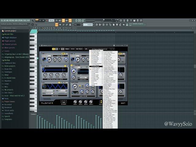196x147 pixels.
Task: Open the playlist view icon
Action: click(97, 25)
